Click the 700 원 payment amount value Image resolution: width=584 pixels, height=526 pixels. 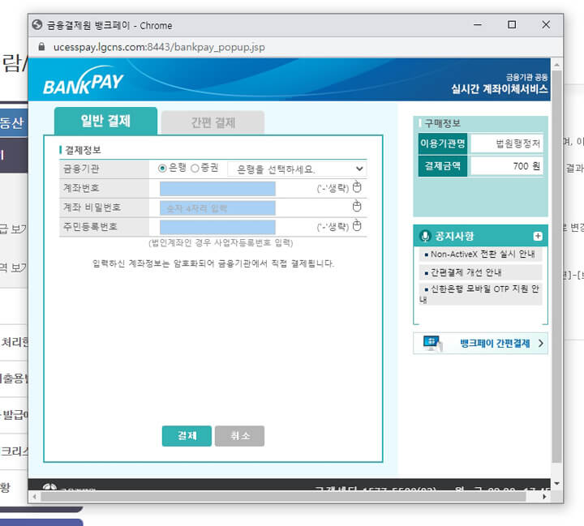coord(526,166)
